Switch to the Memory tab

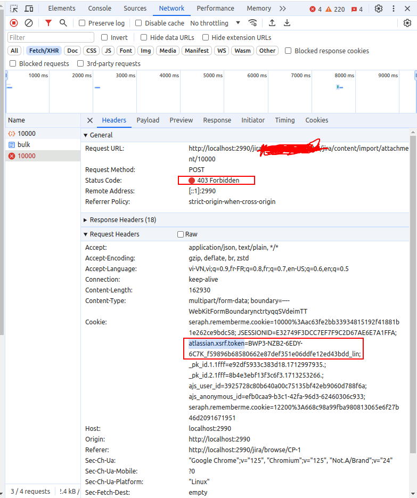259,9
